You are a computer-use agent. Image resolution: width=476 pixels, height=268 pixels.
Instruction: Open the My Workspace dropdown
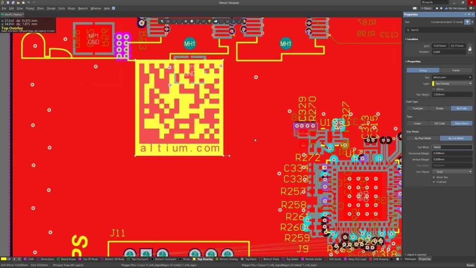click(455, 8)
